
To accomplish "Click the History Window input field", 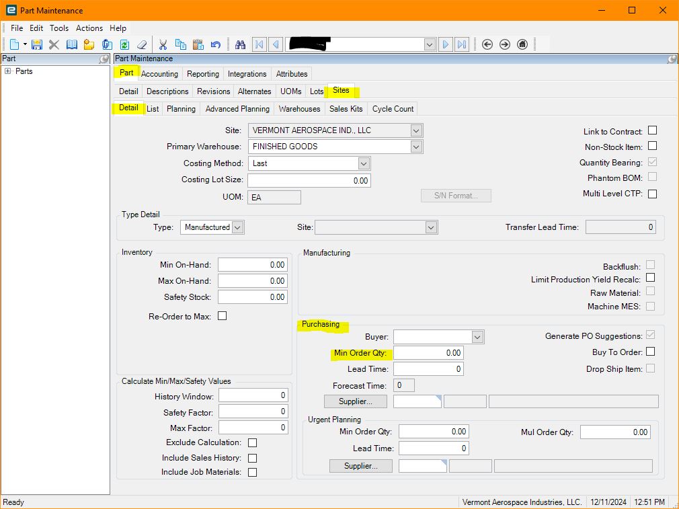I will 253,395.
